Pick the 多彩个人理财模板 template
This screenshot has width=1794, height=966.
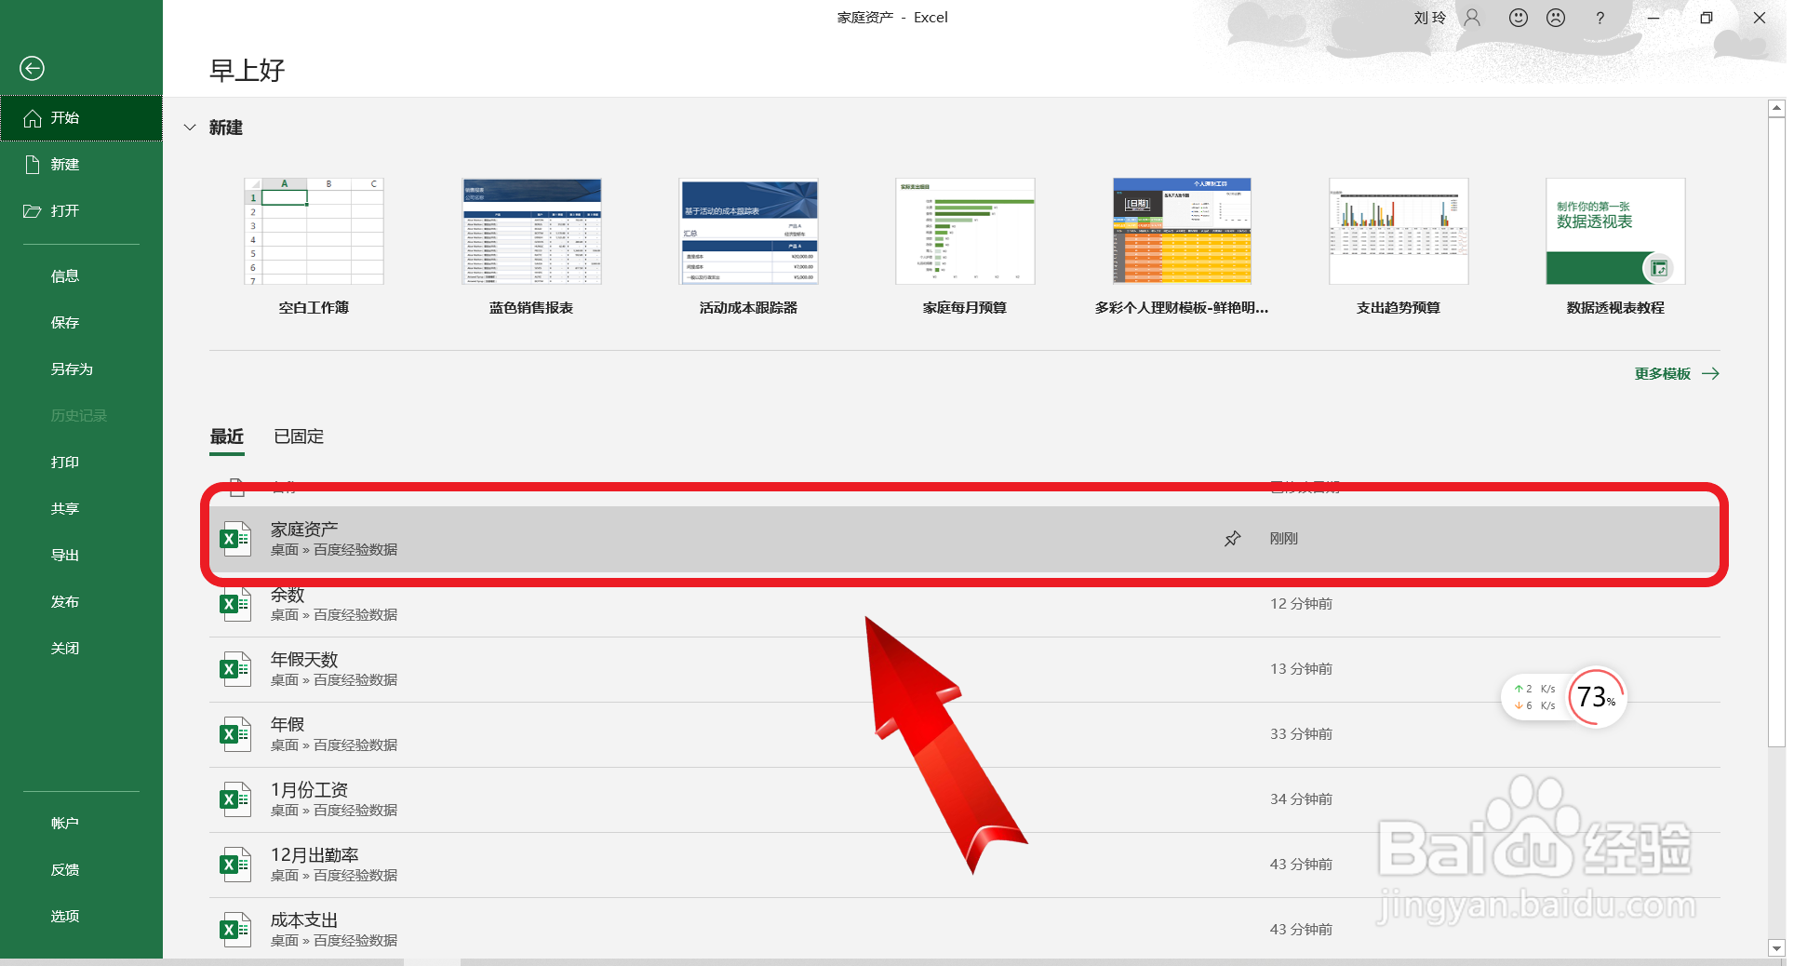coord(1182,232)
